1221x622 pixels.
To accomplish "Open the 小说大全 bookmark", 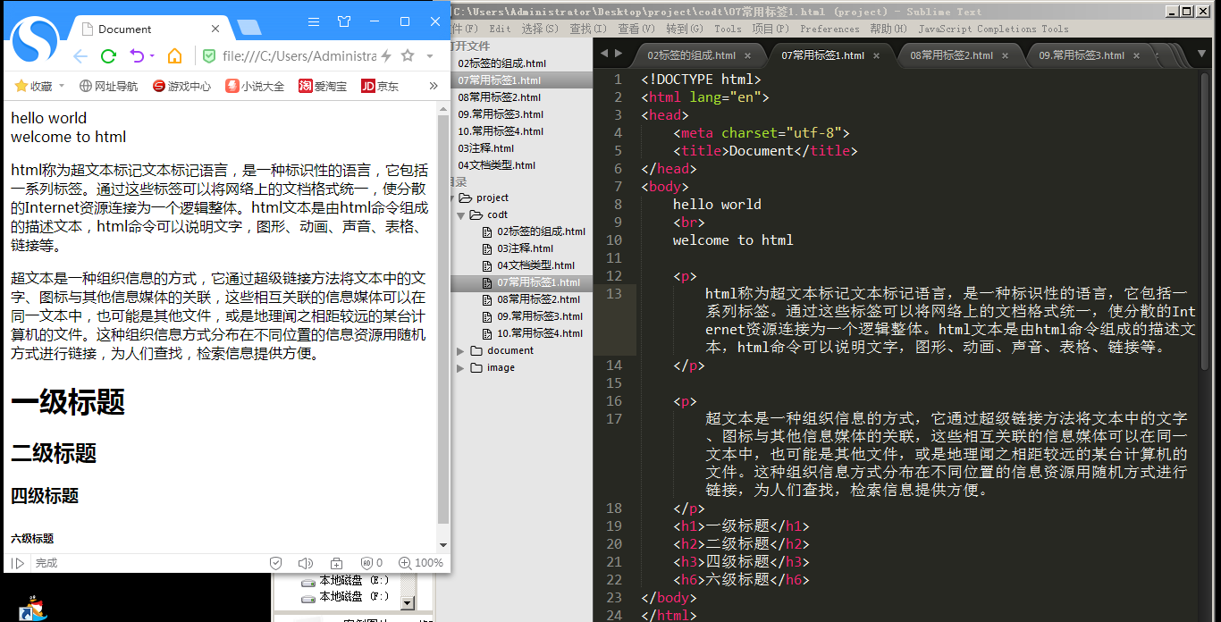I will pyautogui.click(x=255, y=87).
